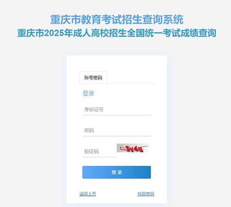This screenshot has height=207, width=231.
Task: Load a new verification code picture
Action: (134, 148)
